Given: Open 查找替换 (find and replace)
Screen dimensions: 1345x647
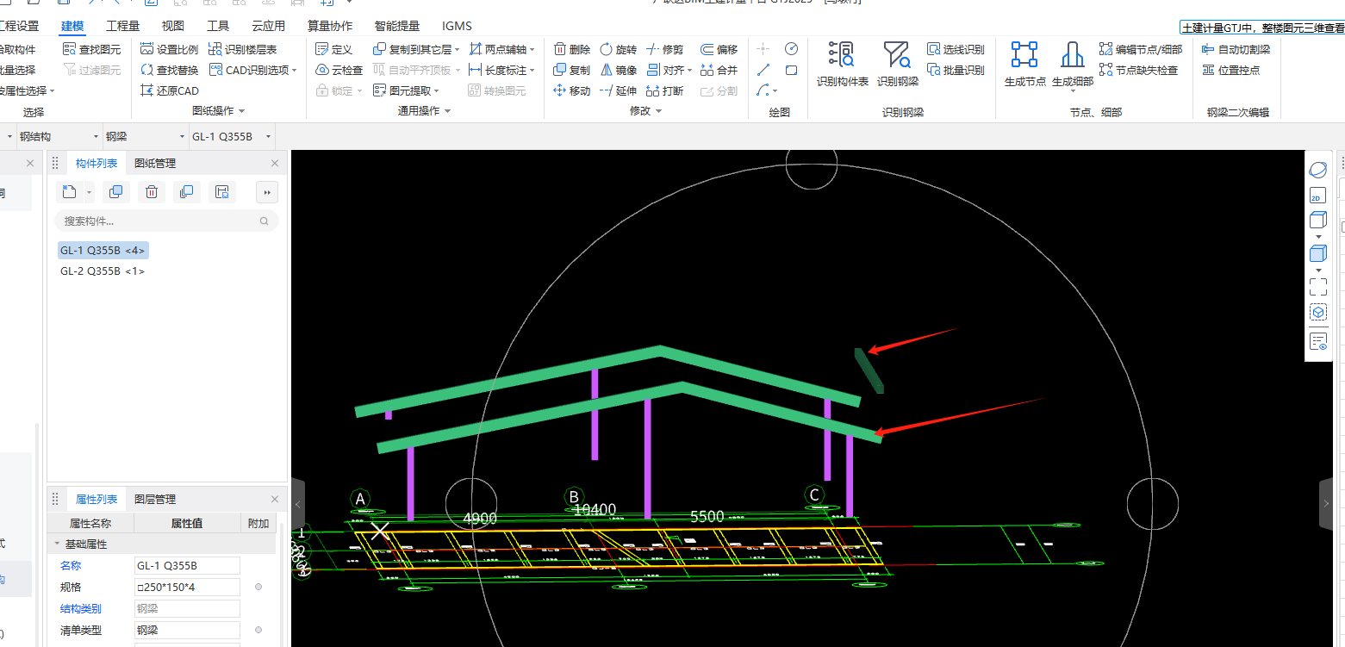Looking at the screenshot, I should [169, 70].
